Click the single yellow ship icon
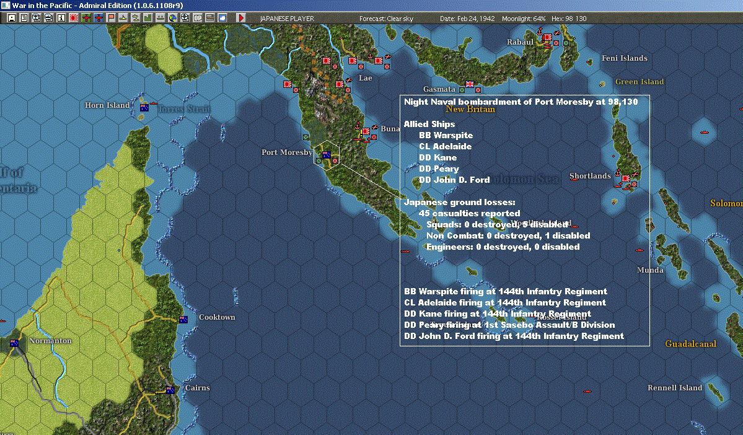The width and height of the screenshot is (743, 435). click(x=123, y=18)
